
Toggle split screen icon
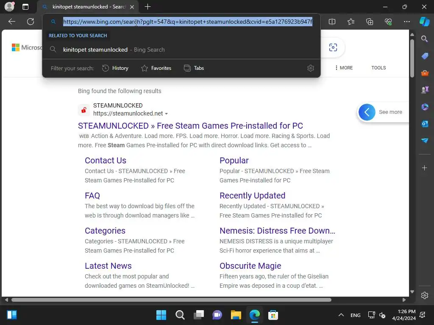coord(332,22)
